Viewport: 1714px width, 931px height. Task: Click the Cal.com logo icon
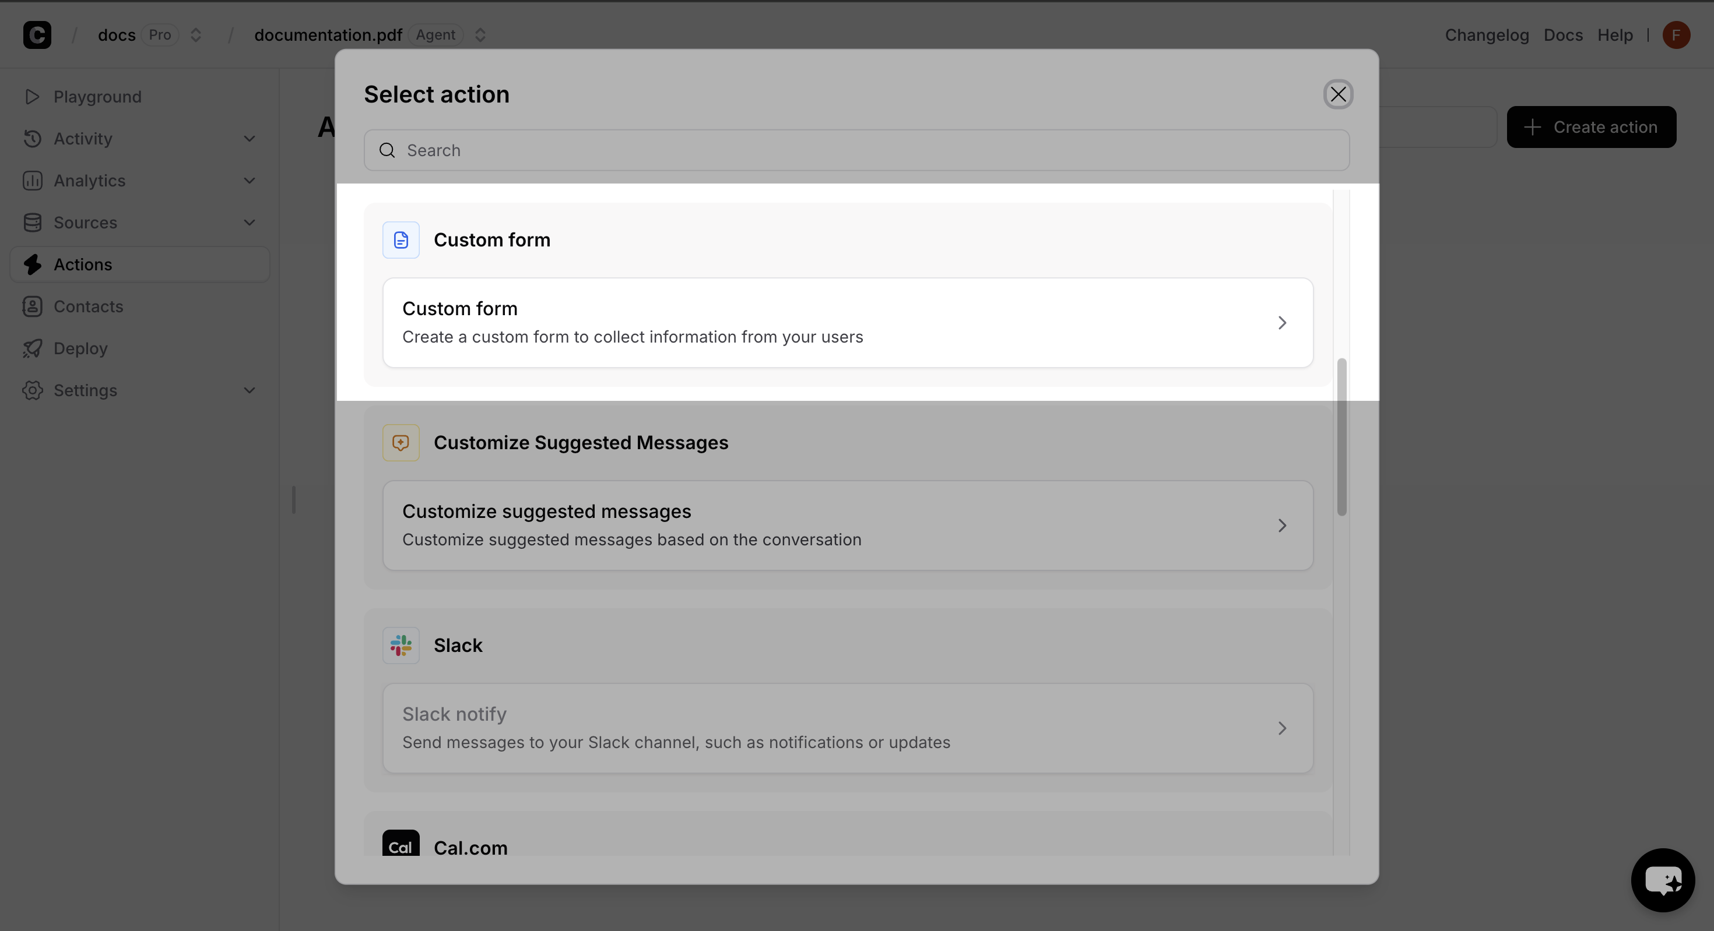(401, 843)
